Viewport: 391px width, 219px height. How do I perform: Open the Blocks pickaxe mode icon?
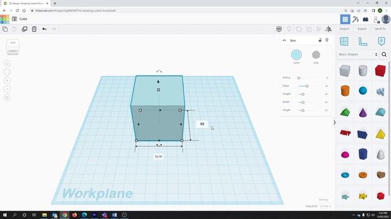[x=356, y=19]
